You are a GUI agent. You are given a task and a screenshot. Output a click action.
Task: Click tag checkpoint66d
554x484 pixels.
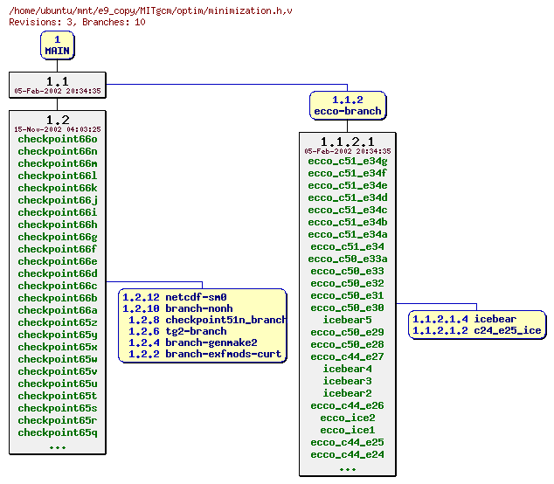coord(58,273)
